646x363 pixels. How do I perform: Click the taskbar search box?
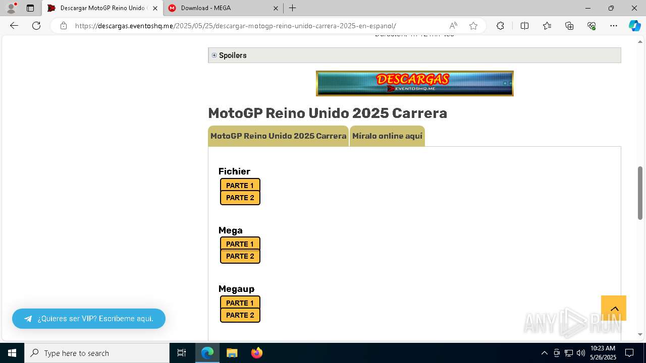(97, 353)
